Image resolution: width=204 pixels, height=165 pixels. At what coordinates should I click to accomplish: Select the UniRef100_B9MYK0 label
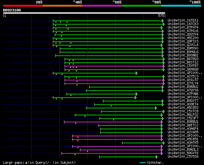(183, 49)
